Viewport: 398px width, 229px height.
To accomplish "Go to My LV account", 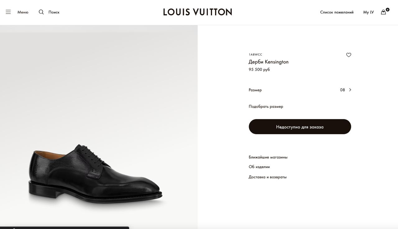I will click(368, 12).
